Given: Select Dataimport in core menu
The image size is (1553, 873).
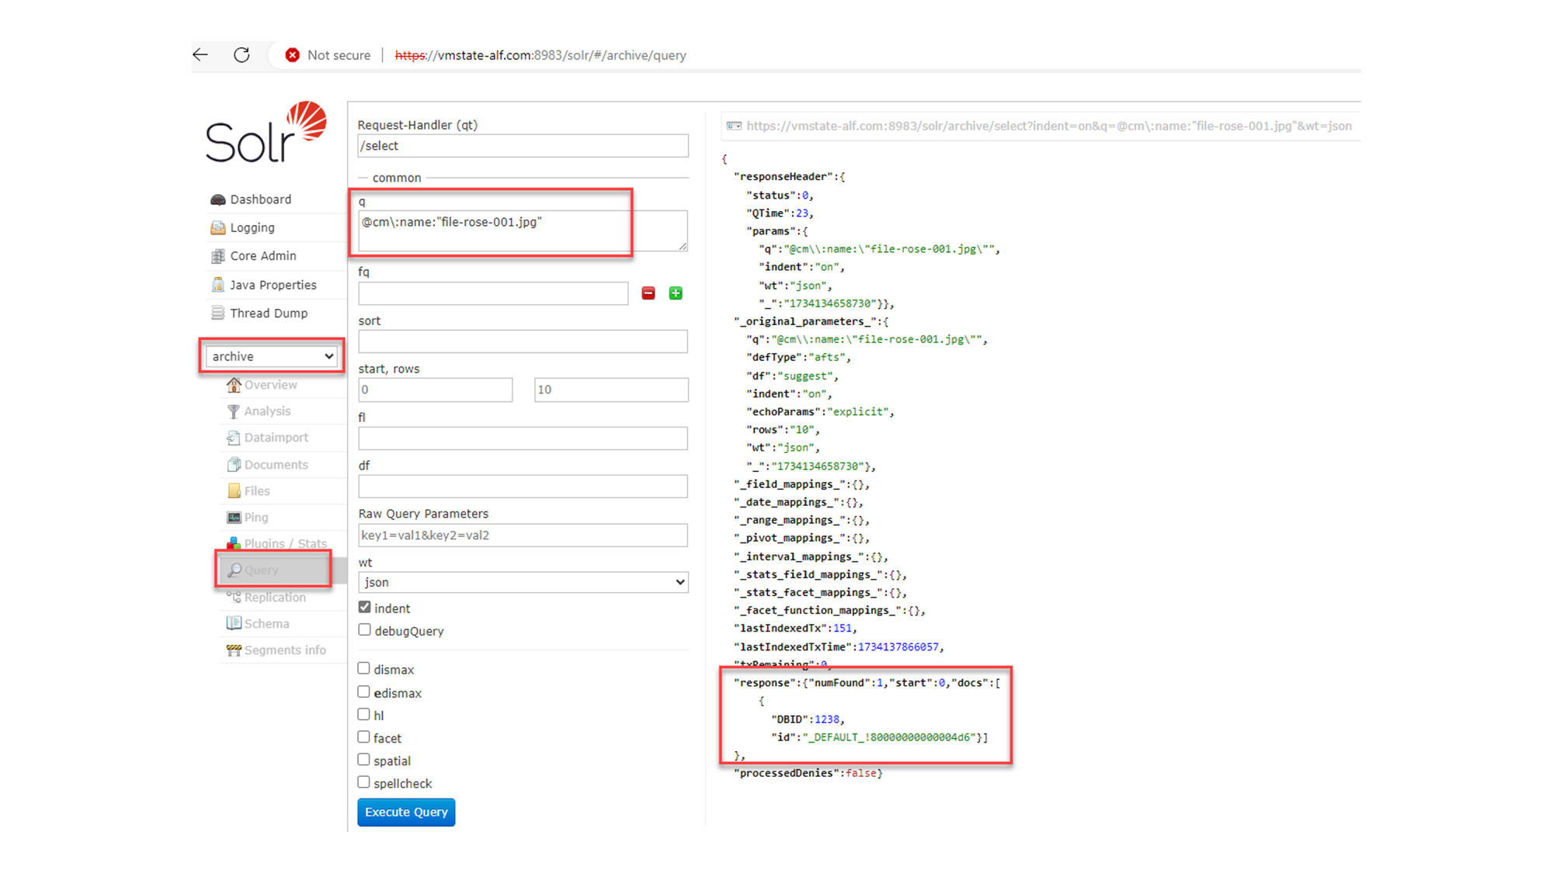Looking at the screenshot, I should [276, 438].
